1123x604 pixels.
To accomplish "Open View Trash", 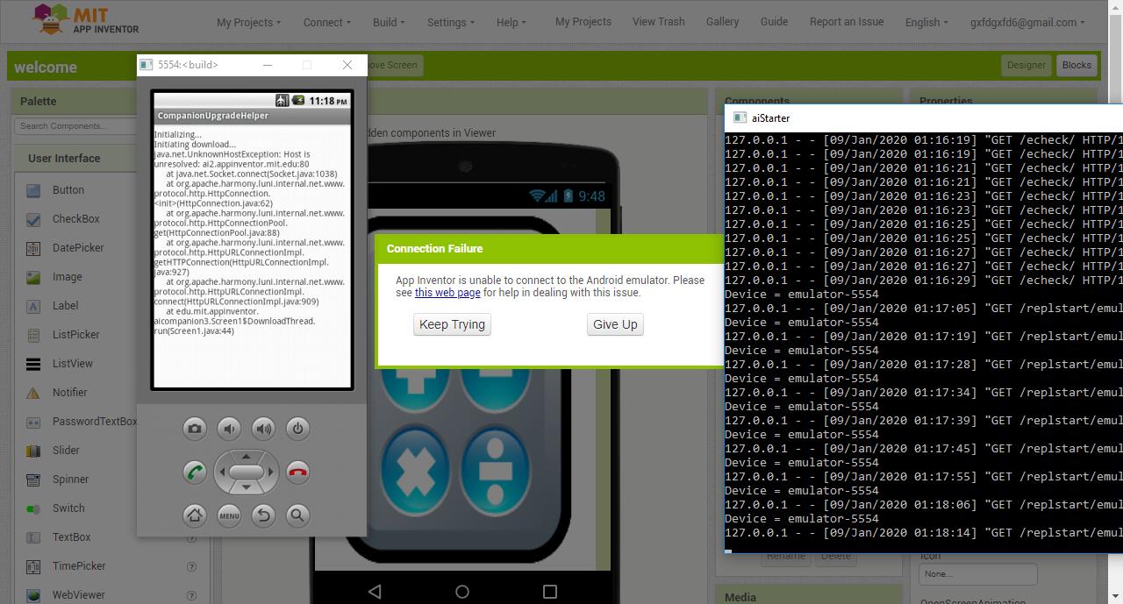I will 658,21.
